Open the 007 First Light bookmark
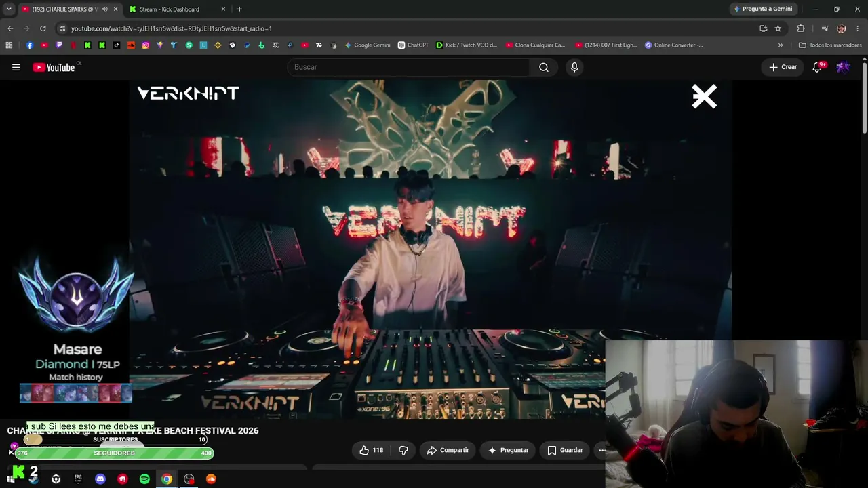The height and width of the screenshot is (488, 868). tap(606, 45)
